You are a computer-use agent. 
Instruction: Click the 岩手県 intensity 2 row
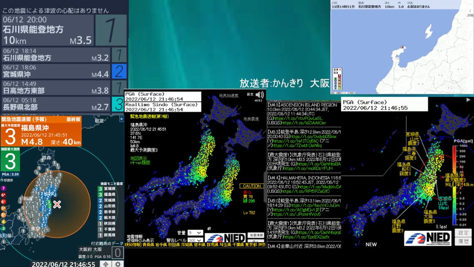[x=107, y=212]
